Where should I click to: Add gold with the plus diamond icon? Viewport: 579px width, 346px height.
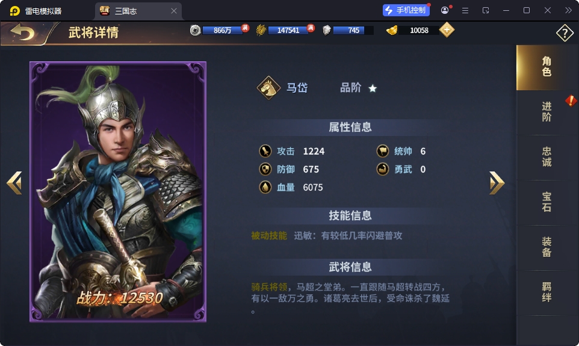coord(447,30)
